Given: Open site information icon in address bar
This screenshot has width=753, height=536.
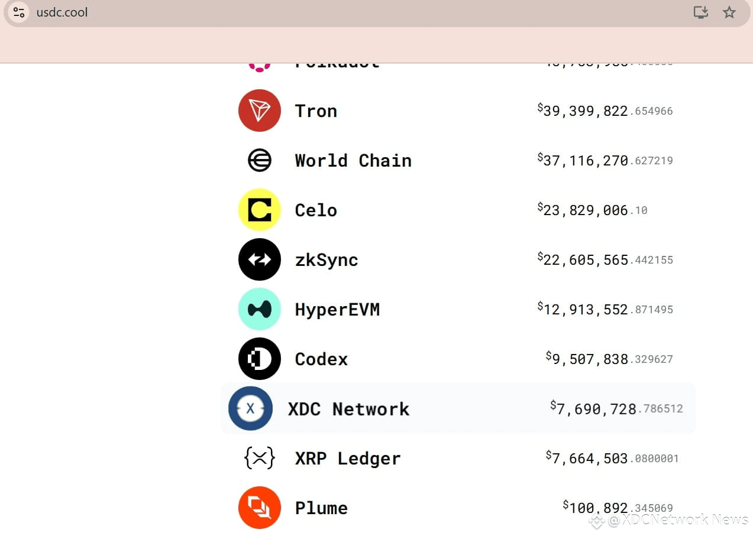Looking at the screenshot, I should [19, 12].
